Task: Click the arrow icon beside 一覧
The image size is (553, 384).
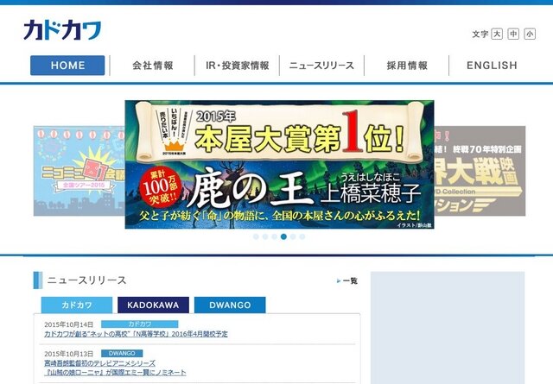Action: pyautogui.click(x=339, y=281)
